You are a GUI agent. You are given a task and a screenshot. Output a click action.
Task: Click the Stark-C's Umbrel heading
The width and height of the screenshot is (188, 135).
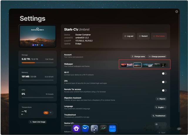[77, 30]
